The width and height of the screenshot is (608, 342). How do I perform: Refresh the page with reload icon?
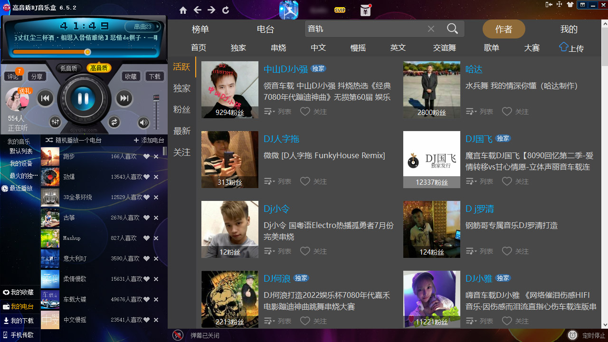click(226, 10)
